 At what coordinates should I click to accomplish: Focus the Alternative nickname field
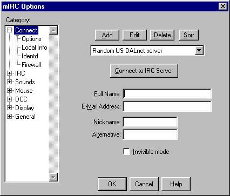tap(150, 134)
